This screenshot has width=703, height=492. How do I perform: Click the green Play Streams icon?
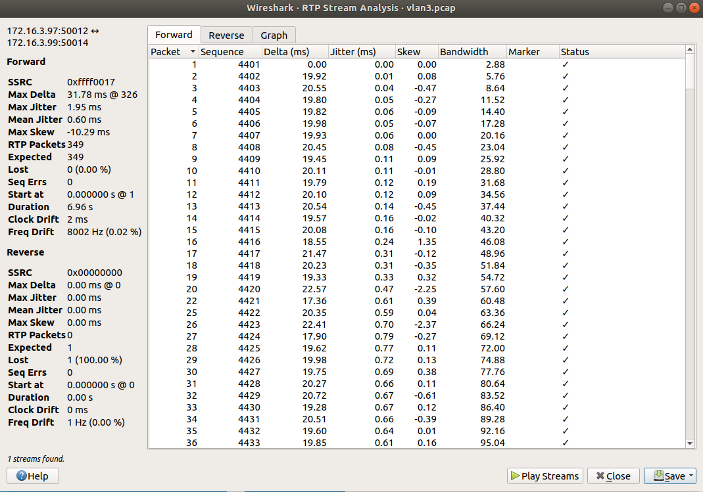click(515, 476)
